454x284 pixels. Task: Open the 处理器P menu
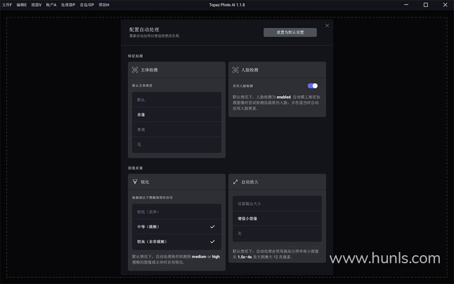[x=68, y=5]
